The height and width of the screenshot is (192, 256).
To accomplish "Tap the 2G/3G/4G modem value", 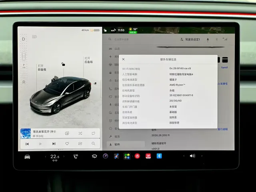I will (x=175, y=101).
